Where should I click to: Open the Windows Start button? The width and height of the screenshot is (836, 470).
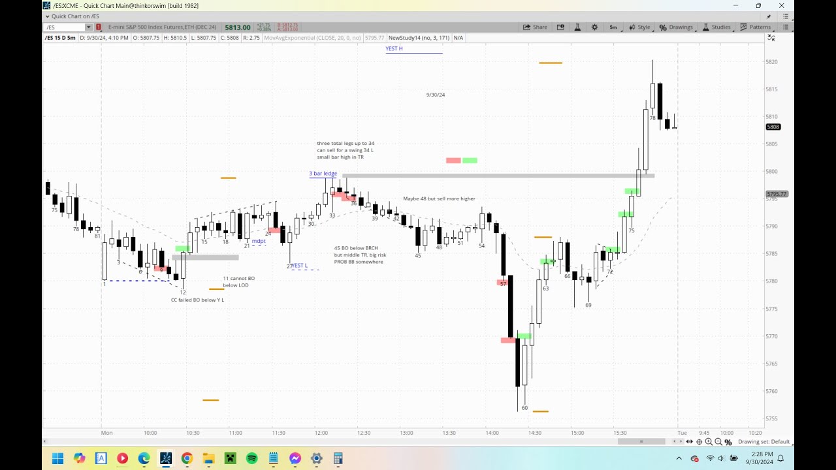tap(57, 458)
